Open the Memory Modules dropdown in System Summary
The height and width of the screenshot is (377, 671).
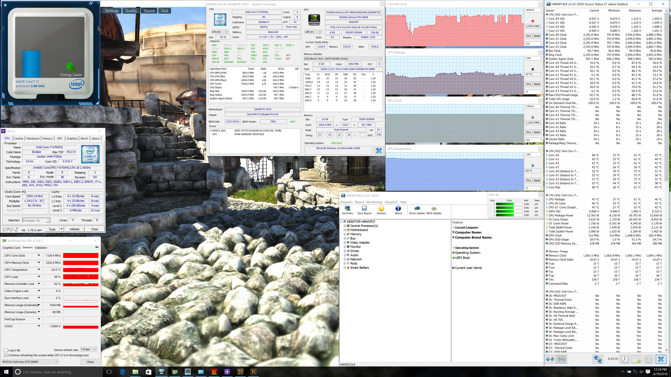(x=342, y=59)
